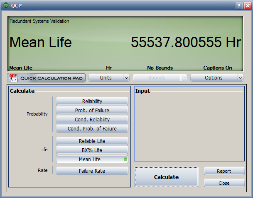The width and height of the screenshot is (253, 198).
Task: Click the large Mean Life display label
Action: pyautogui.click(x=40, y=42)
